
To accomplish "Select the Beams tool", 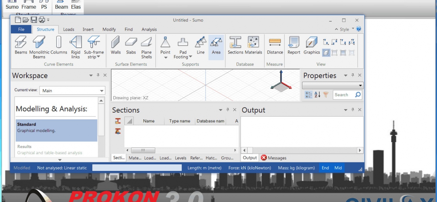I will tap(21, 45).
